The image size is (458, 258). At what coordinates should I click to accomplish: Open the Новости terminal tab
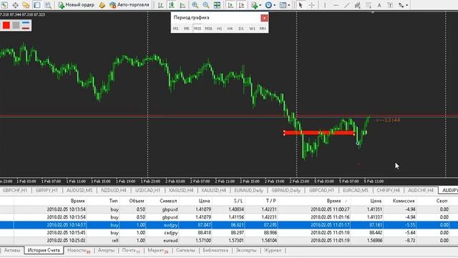[x=79, y=250]
